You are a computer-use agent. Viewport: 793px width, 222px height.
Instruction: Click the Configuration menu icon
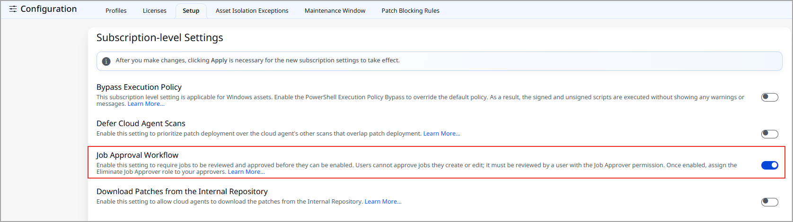[13, 9]
